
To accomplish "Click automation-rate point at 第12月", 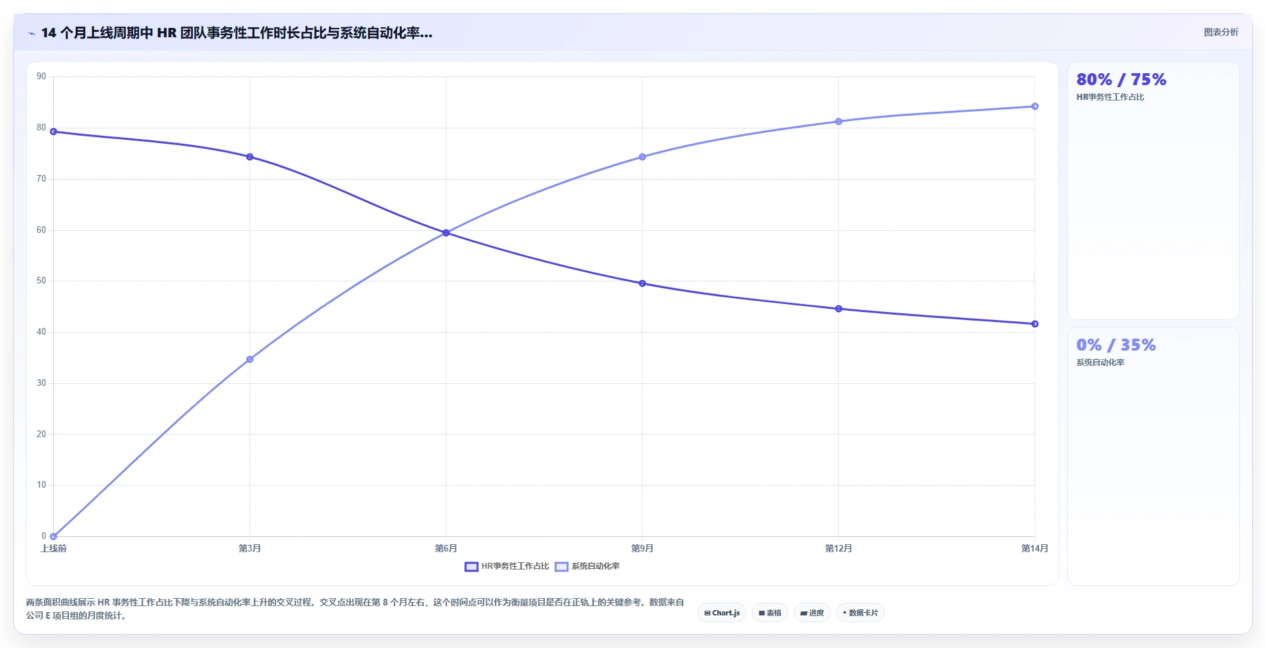I will pyautogui.click(x=838, y=122).
